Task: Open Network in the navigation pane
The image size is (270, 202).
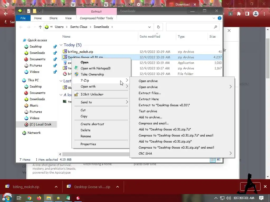Action: [34, 133]
